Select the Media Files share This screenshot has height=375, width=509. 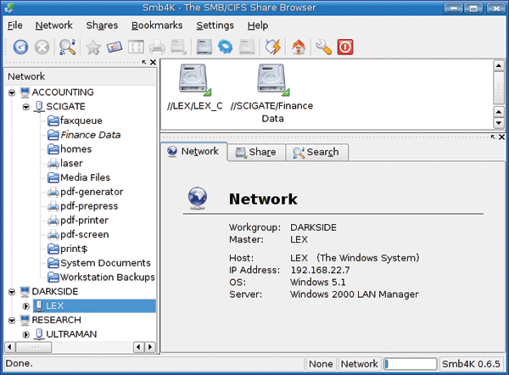point(85,177)
